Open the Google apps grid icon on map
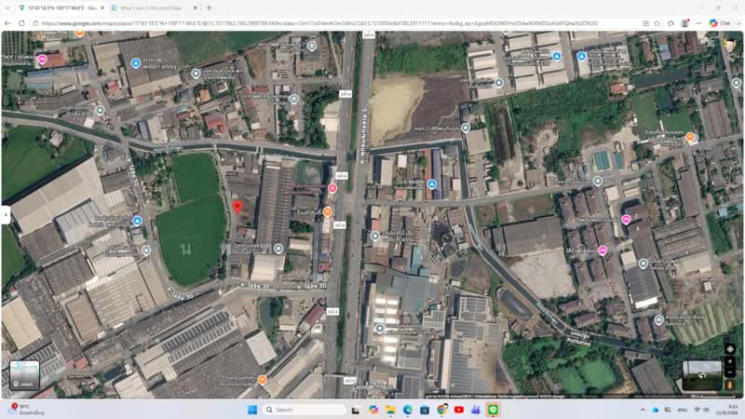745x419 pixels. [711, 43]
